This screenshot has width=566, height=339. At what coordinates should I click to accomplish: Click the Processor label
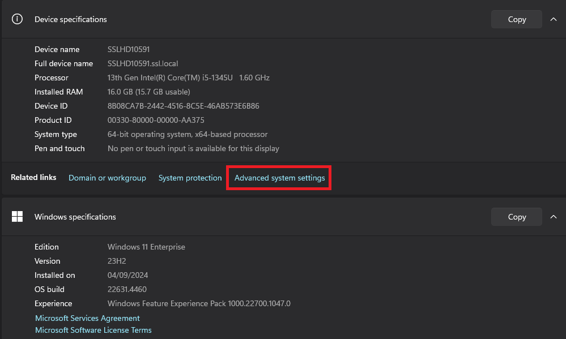point(51,78)
